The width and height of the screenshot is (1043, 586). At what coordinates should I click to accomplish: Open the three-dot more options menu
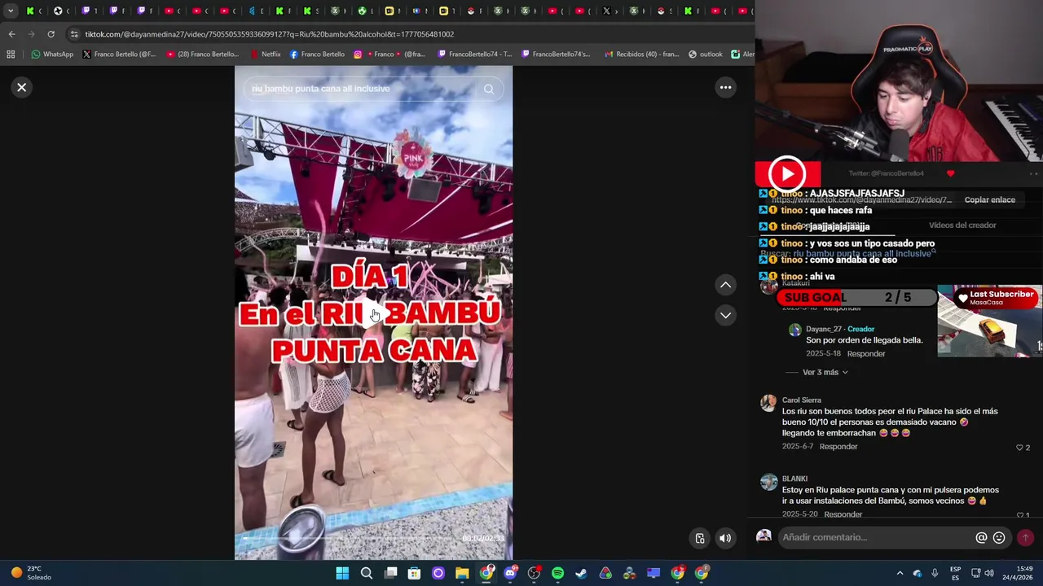[725, 87]
